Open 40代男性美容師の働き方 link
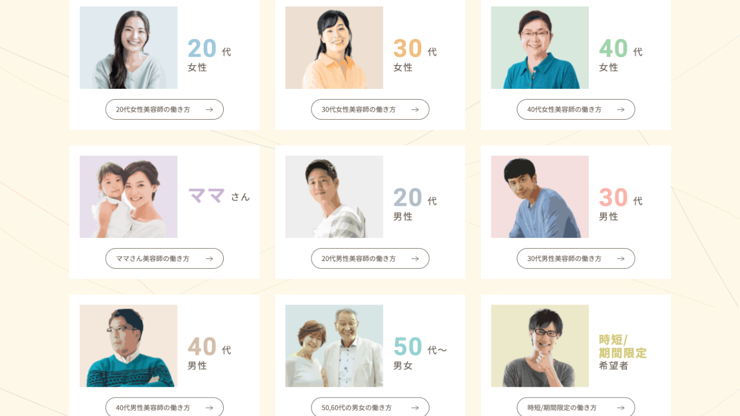Viewport: 740px width, 416px height. click(x=165, y=407)
